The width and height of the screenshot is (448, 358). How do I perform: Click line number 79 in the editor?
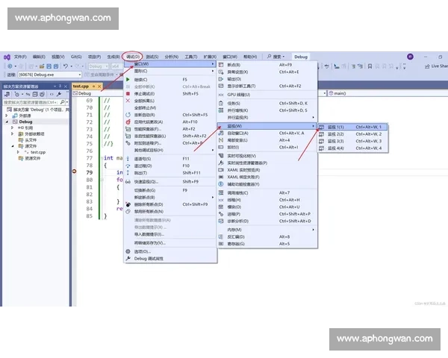[x=90, y=172]
